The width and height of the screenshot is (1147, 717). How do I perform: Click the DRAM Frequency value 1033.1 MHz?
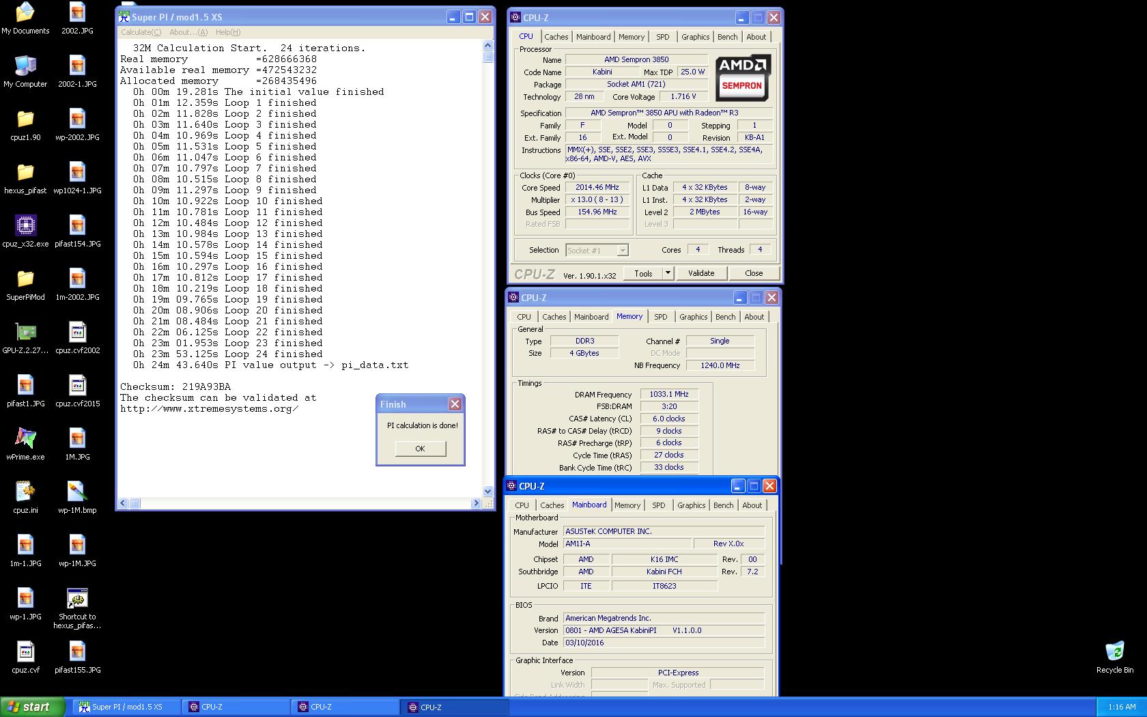[x=668, y=394]
